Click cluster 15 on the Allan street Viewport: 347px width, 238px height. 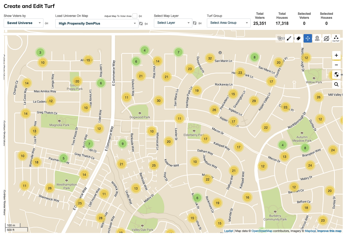[x=88, y=60]
